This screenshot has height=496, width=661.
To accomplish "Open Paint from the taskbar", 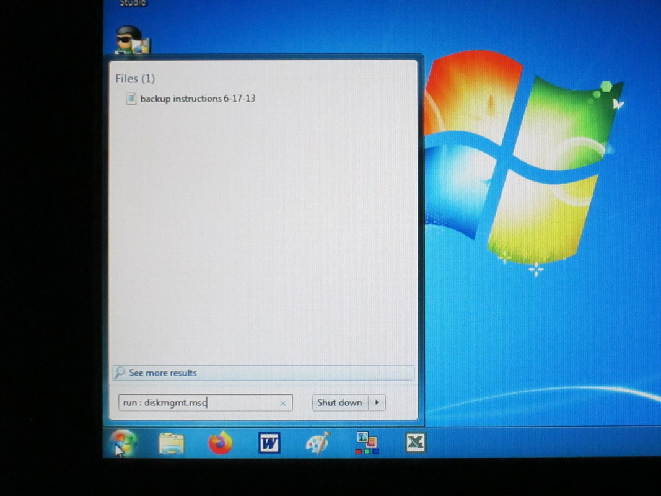I will point(318,443).
